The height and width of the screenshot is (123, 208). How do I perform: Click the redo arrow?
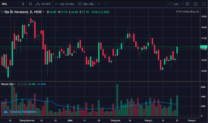pyautogui.click(x=105, y=4)
